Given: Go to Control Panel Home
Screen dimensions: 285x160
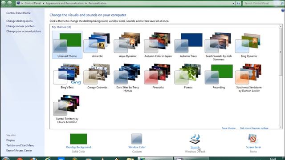Looking at the screenshot, I should coord(18,13).
